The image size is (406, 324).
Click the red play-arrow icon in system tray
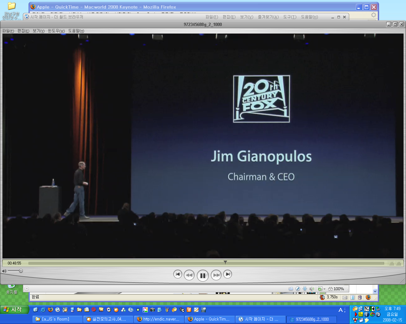point(356,315)
